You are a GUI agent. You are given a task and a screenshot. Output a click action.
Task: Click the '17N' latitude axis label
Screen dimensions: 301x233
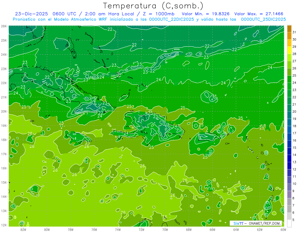coord(4,154)
